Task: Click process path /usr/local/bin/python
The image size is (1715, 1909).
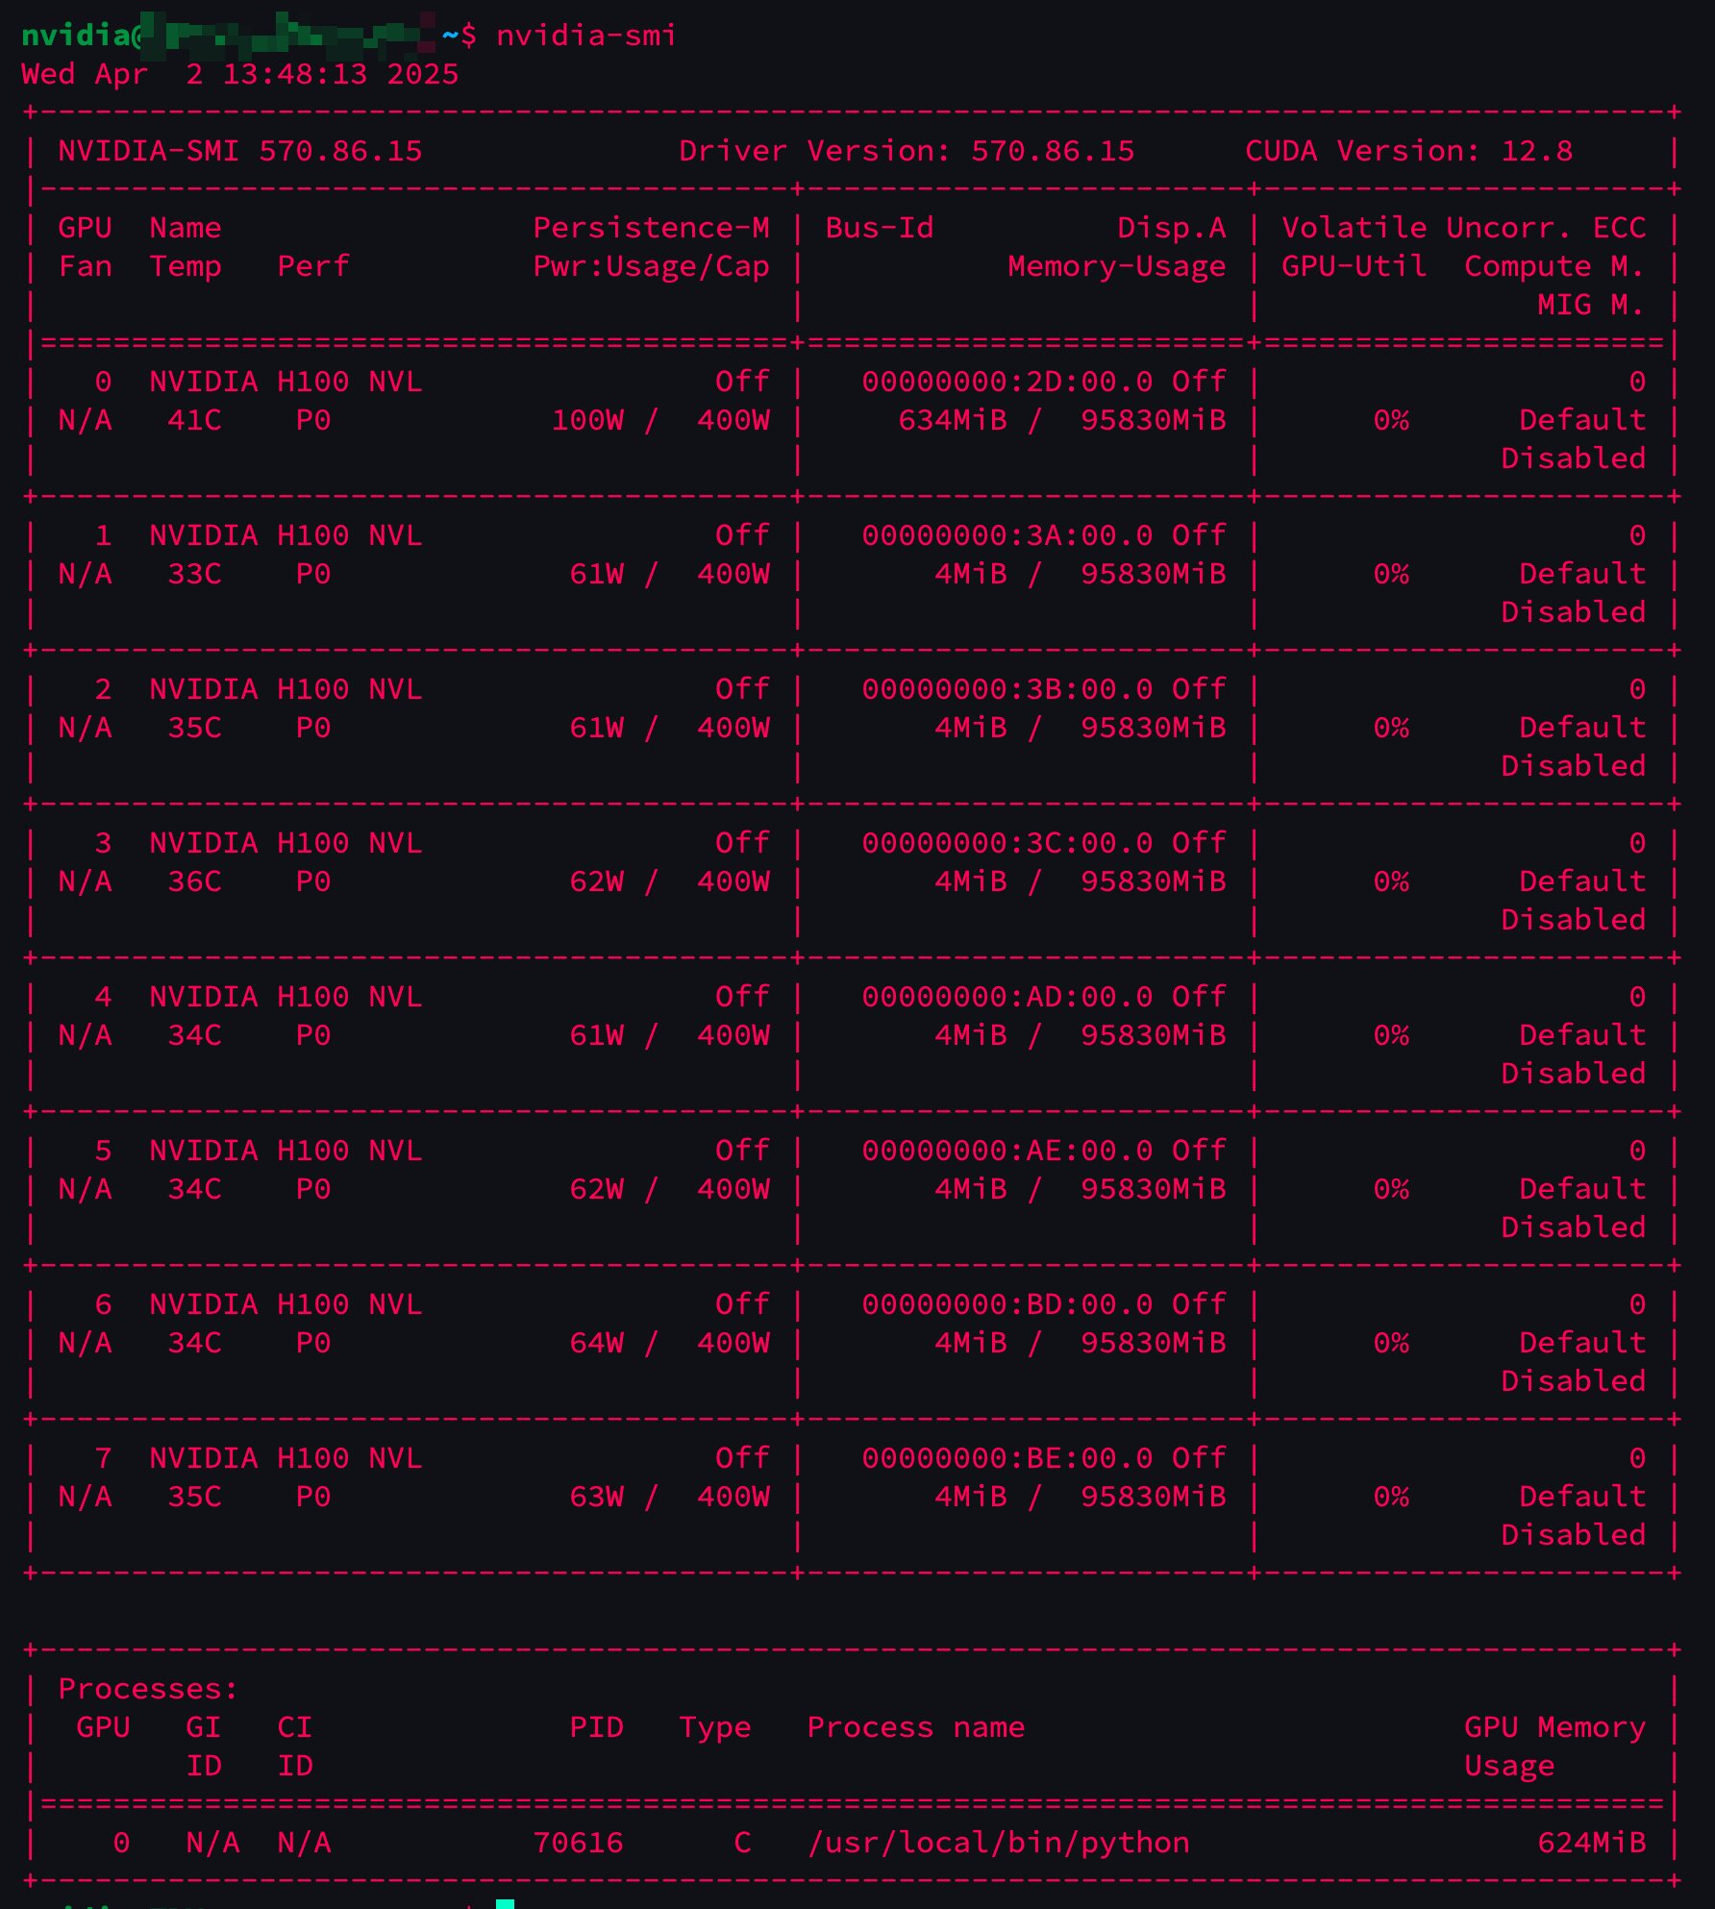Action: point(999,1843)
